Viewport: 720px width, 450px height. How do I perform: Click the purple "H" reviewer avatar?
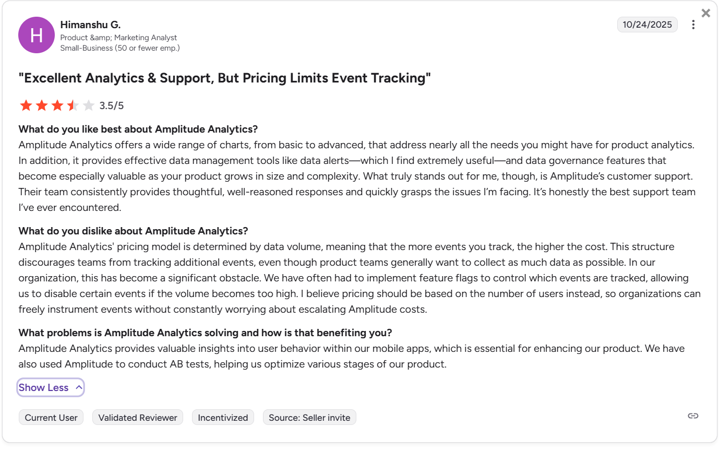point(37,35)
